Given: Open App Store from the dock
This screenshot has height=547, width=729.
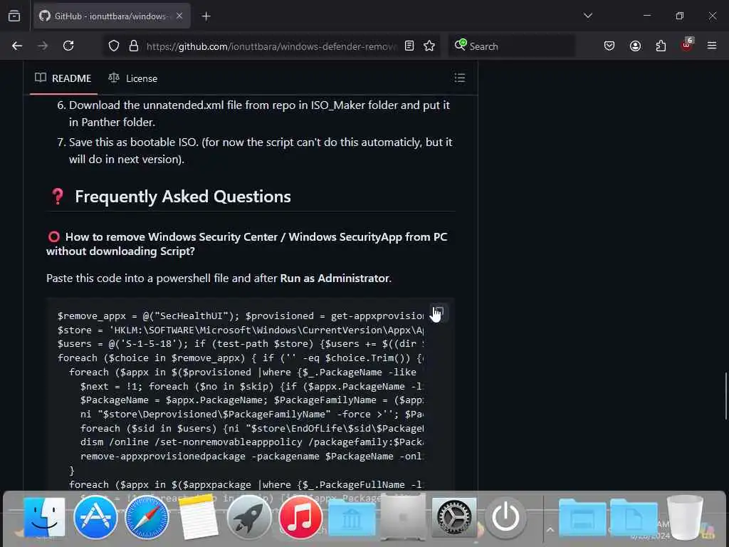Looking at the screenshot, I should [95, 517].
